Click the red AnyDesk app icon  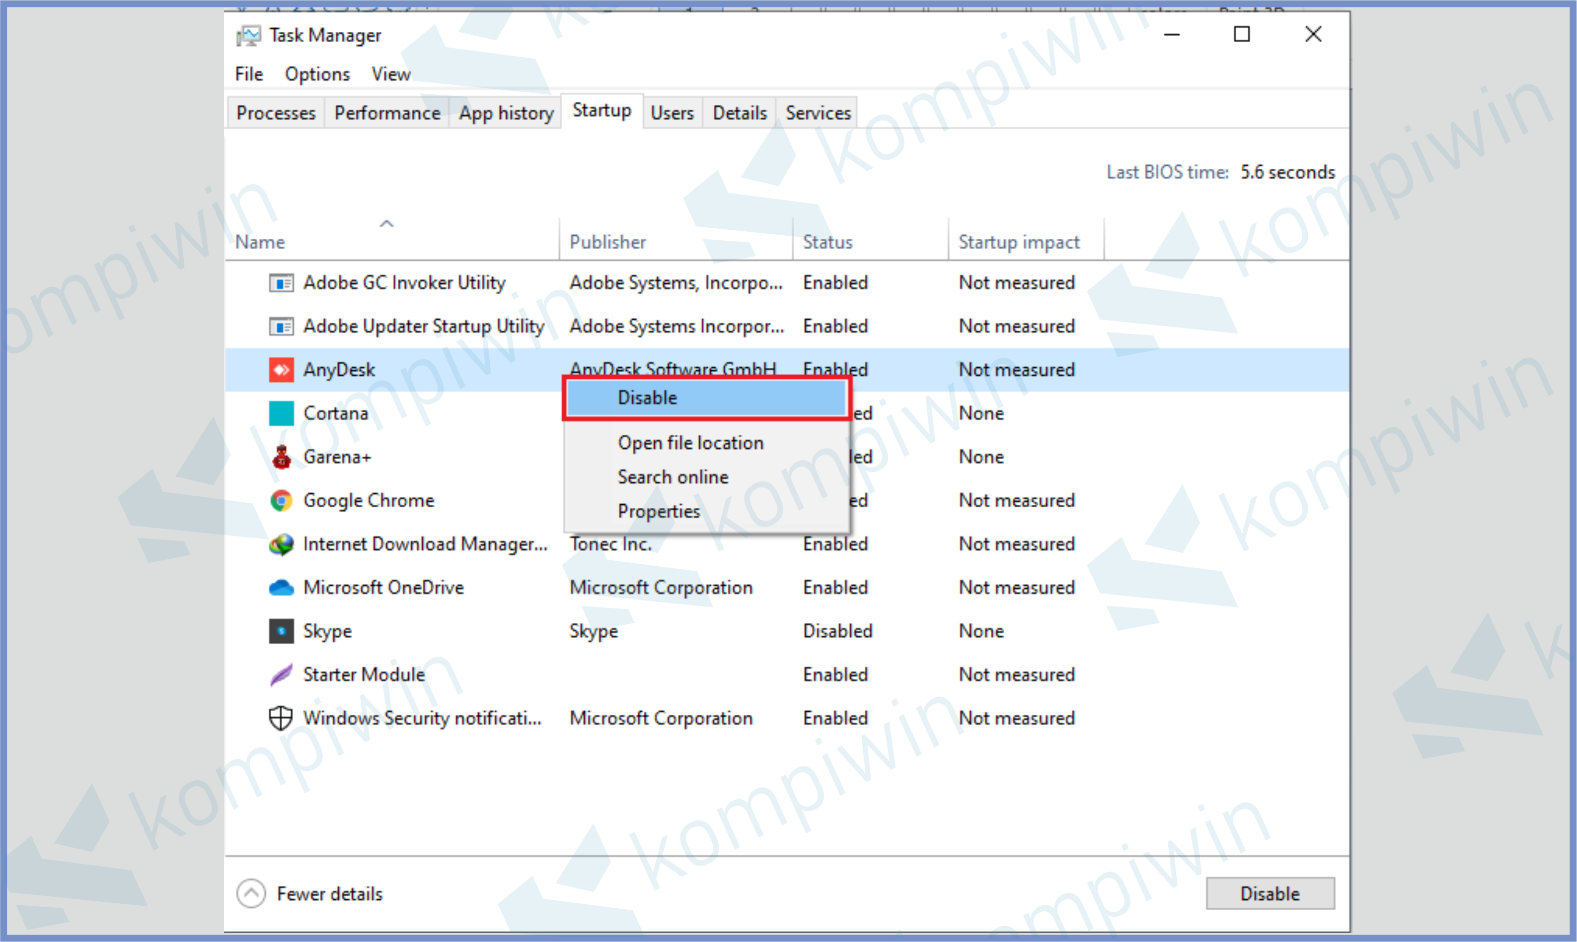click(x=281, y=370)
